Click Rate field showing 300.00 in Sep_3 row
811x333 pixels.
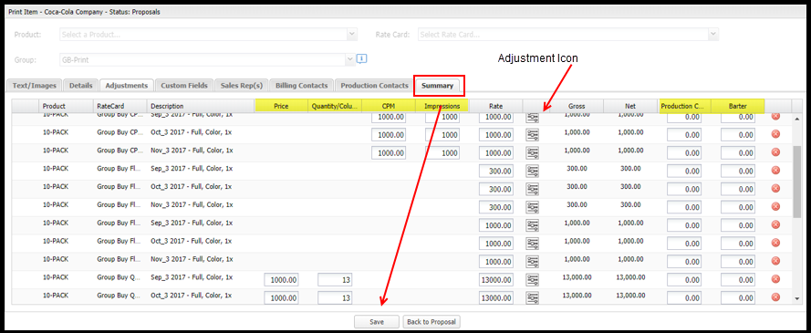(496, 172)
